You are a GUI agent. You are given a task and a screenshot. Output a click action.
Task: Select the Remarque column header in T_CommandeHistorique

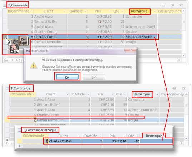coord(154,136)
